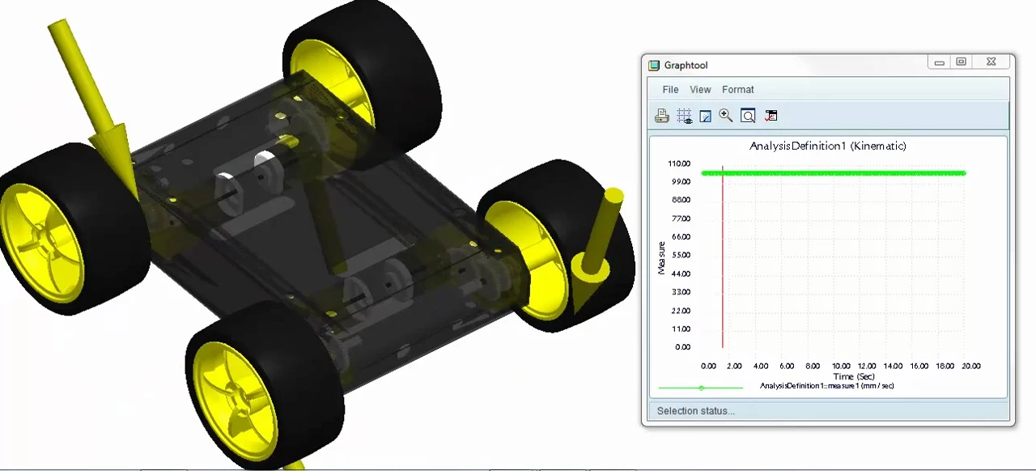This screenshot has width=1036, height=471.
Task: Click the 0.00 y-axis value
Action: pyautogui.click(x=682, y=347)
